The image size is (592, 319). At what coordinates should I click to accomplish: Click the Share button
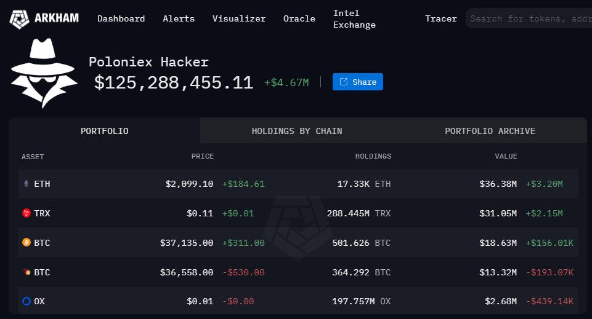tap(357, 82)
